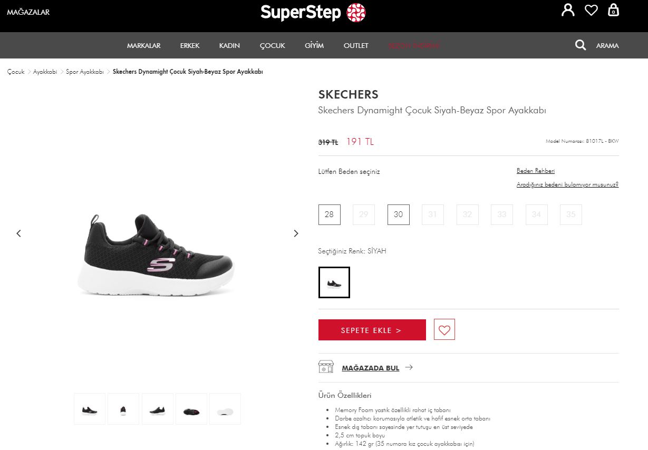Add product to wishlist heart button
Screen dimensions: 648x450
[444, 330]
